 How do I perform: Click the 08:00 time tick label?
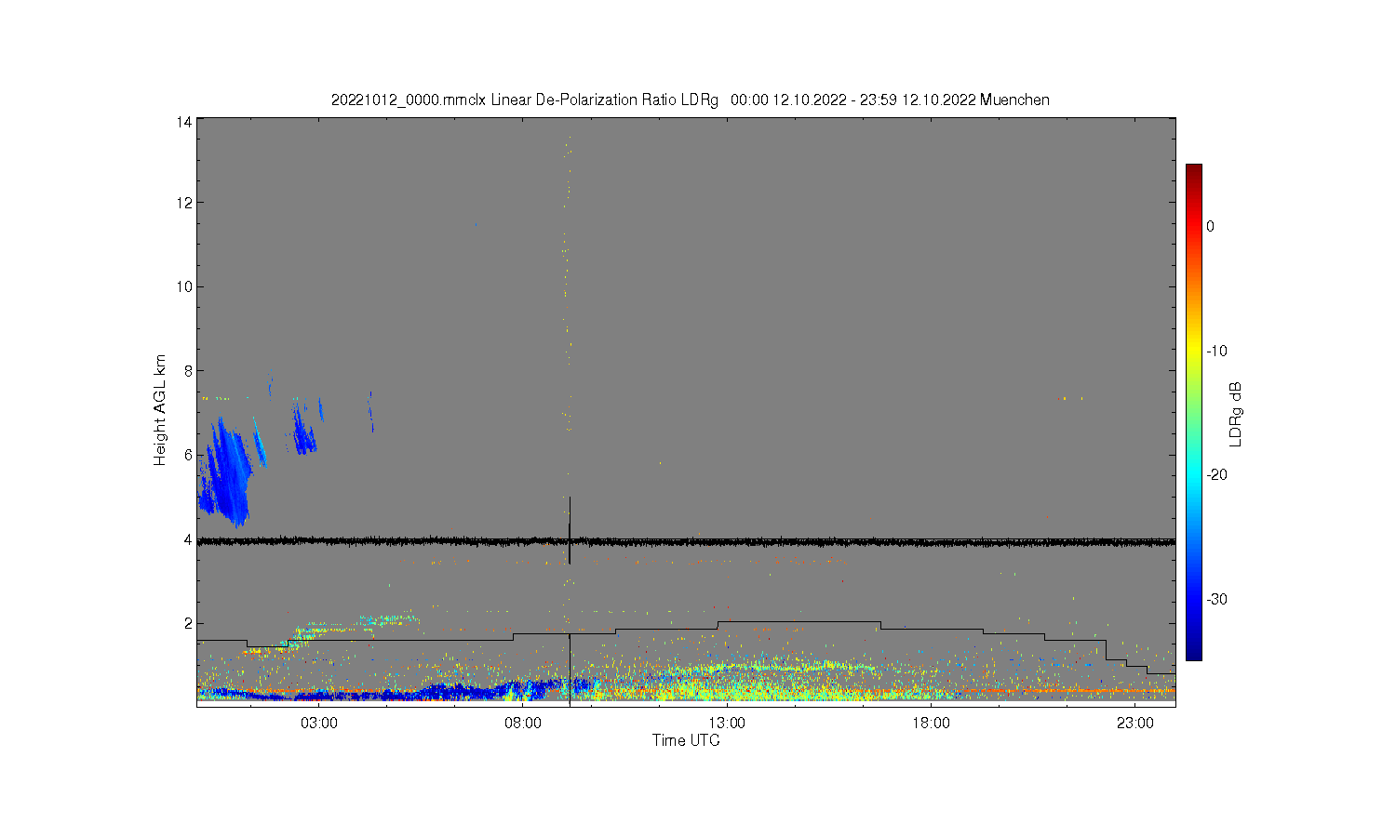click(x=523, y=724)
